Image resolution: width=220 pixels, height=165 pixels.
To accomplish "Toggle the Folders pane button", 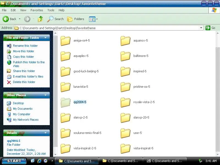I will [x=75, y=19].
